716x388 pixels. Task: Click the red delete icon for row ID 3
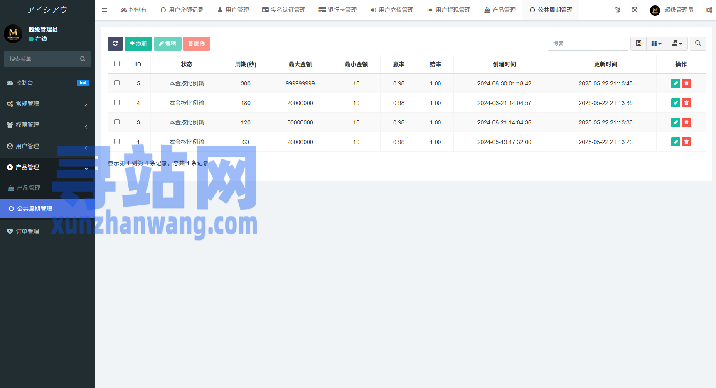[x=686, y=122]
